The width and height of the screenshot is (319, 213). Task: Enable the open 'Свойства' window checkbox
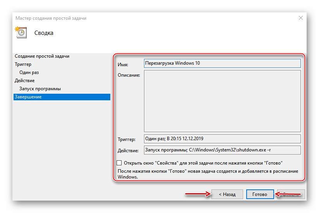[119, 163]
